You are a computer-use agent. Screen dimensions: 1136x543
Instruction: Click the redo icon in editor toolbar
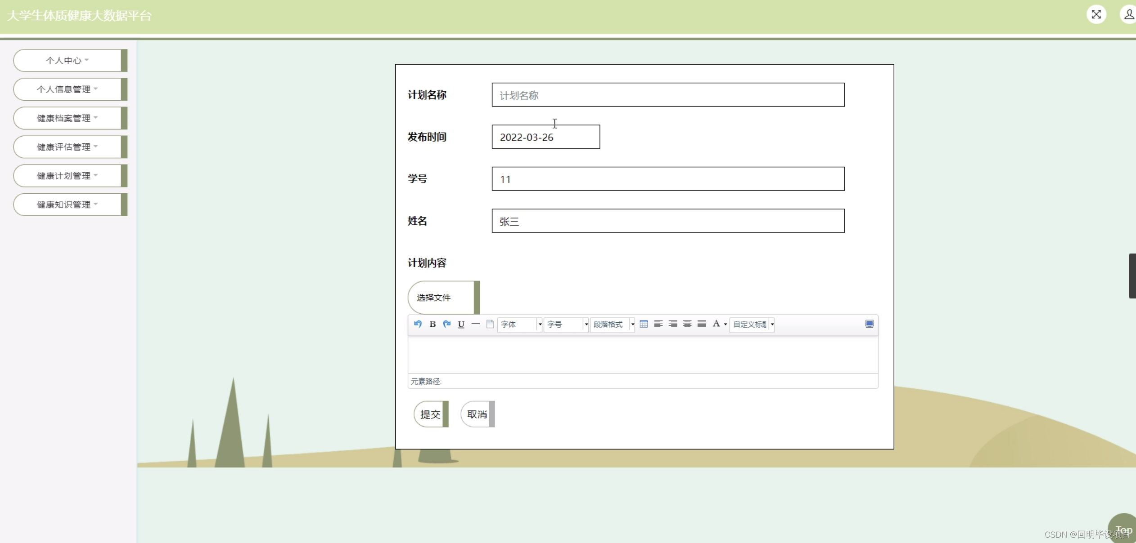[x=447, y=324]
